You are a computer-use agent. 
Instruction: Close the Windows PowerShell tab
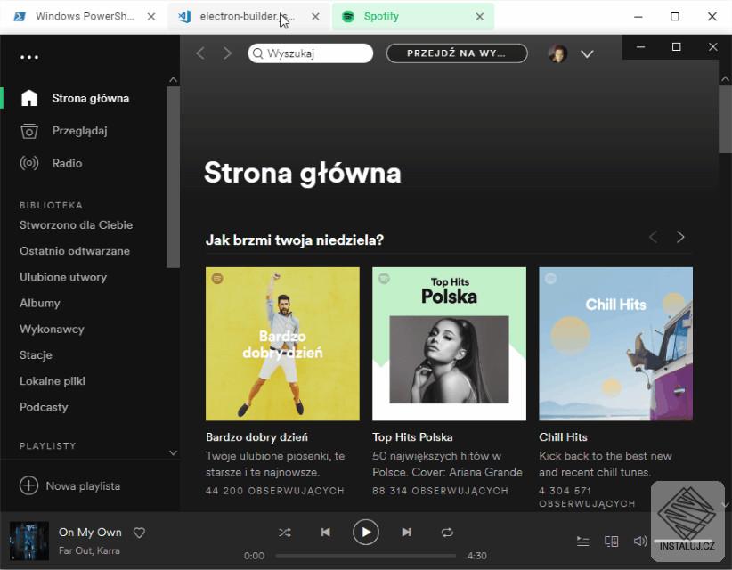click(151, 16)
